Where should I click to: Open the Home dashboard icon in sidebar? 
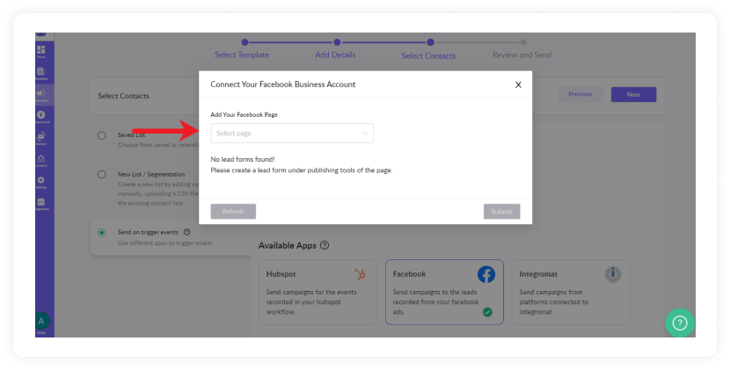pos(41,51)
